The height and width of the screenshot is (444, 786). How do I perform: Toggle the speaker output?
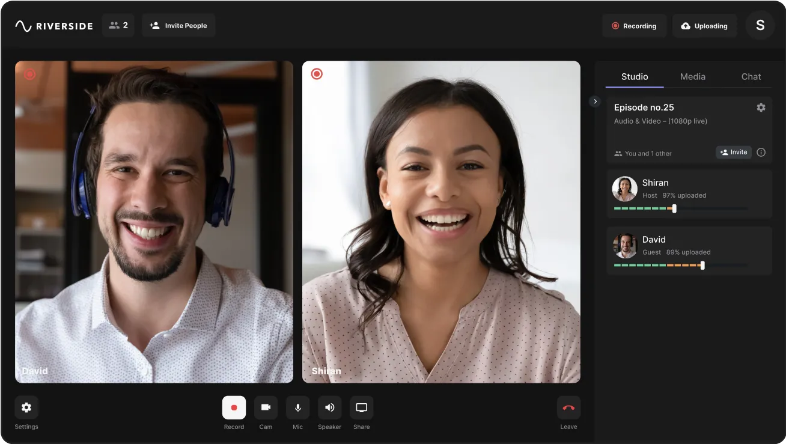click(329, 407)
